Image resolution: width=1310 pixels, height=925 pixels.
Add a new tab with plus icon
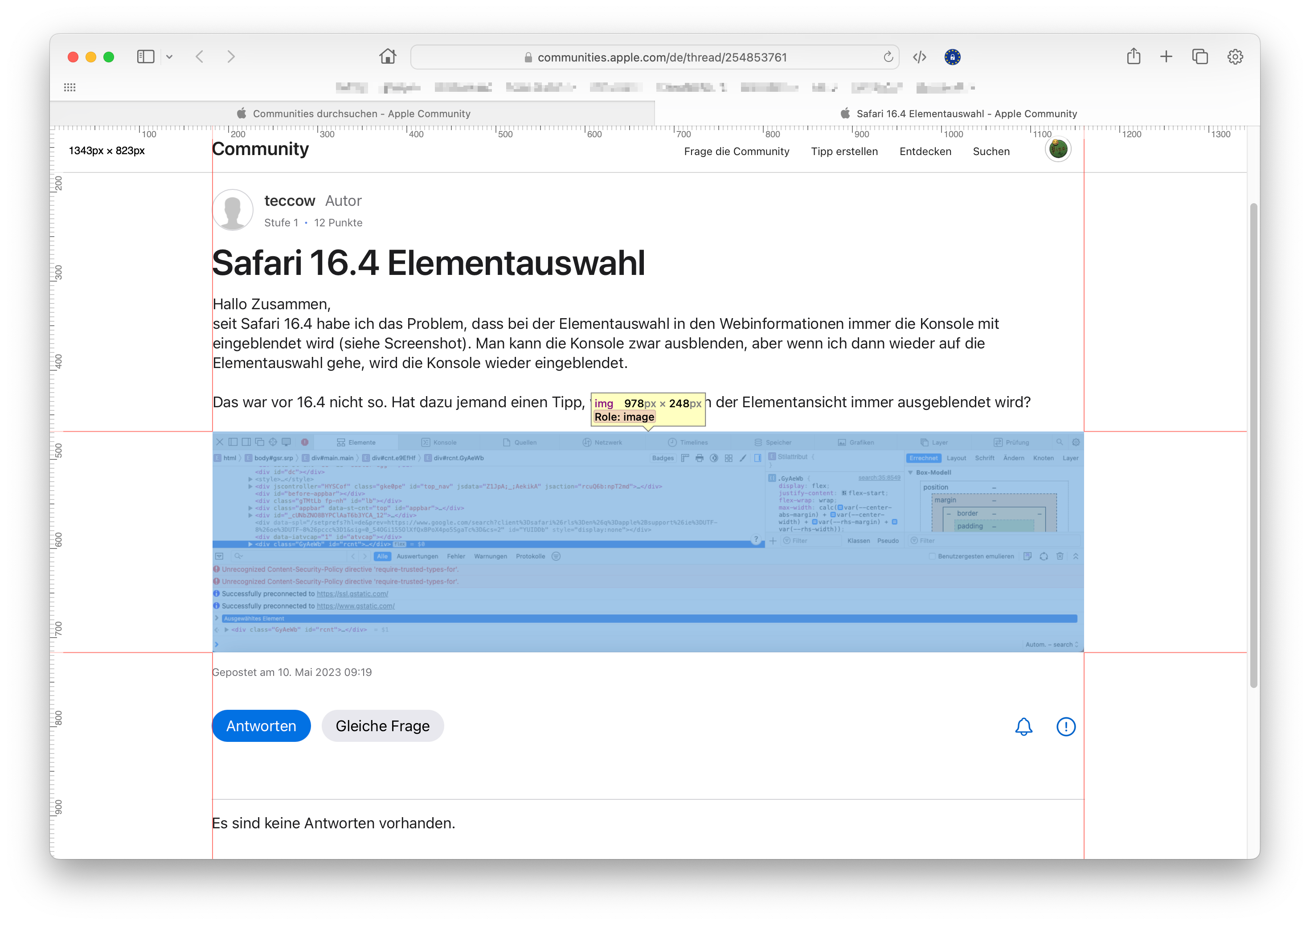(1166, 57)
